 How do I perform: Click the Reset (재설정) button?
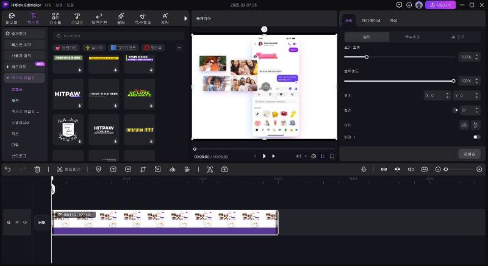coord(469,154)
